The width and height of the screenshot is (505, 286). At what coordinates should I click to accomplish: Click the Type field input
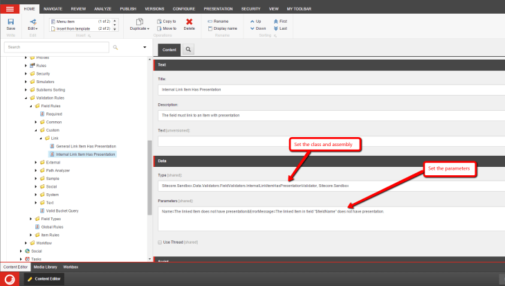click(331, 186)
